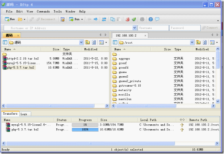Click Transfers panel horizontal scrollbar right arrow
The width and height of the screenshot is (224, 154).
click(217, 143)
